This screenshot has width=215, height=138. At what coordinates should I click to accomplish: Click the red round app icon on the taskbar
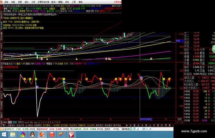point(52,135)
